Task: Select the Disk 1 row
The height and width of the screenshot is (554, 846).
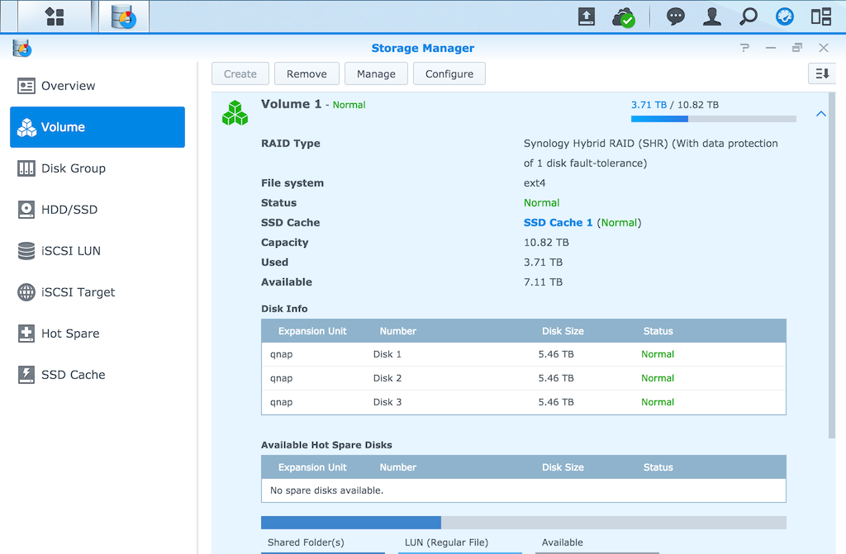Action: [523, 354]
